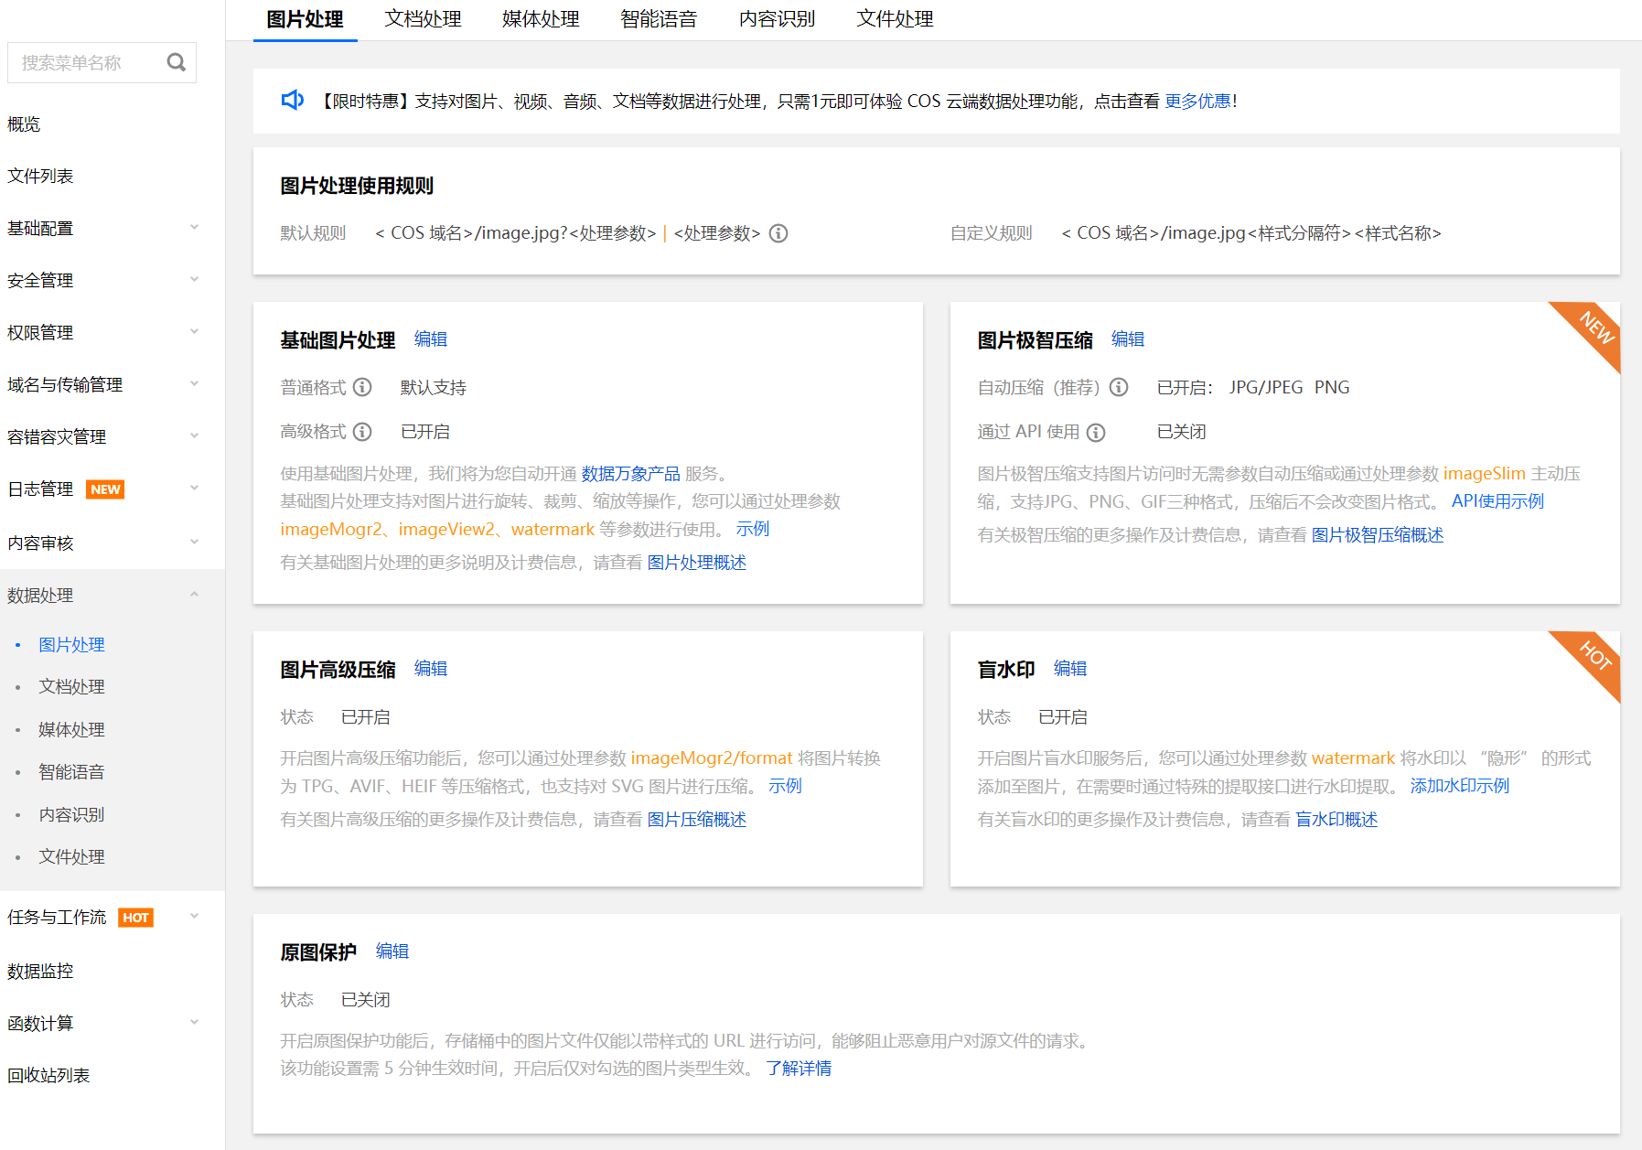Open the 更多优惠 promotion link
This screenshot has width=1642, height=1150.
click(1197, 101)
